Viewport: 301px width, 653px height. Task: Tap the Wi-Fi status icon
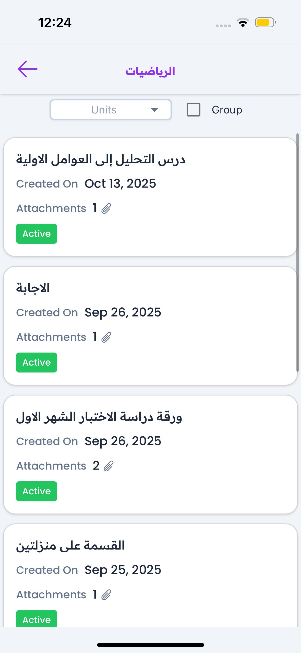[243, 22]
